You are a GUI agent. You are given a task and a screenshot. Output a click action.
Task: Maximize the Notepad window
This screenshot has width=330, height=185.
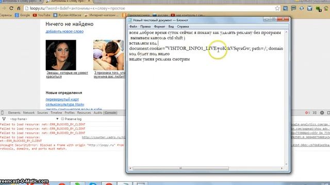click(x=274, y=20)
